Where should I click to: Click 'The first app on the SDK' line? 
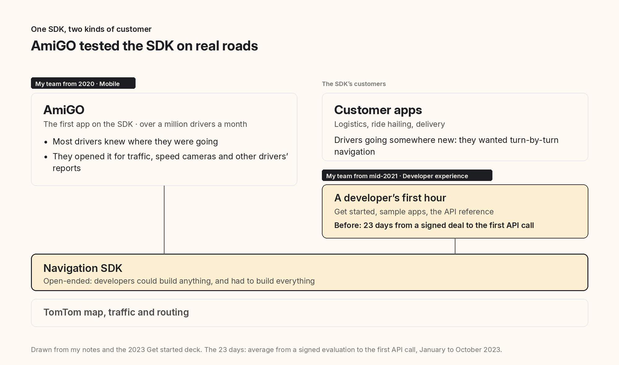pos(145,124)
